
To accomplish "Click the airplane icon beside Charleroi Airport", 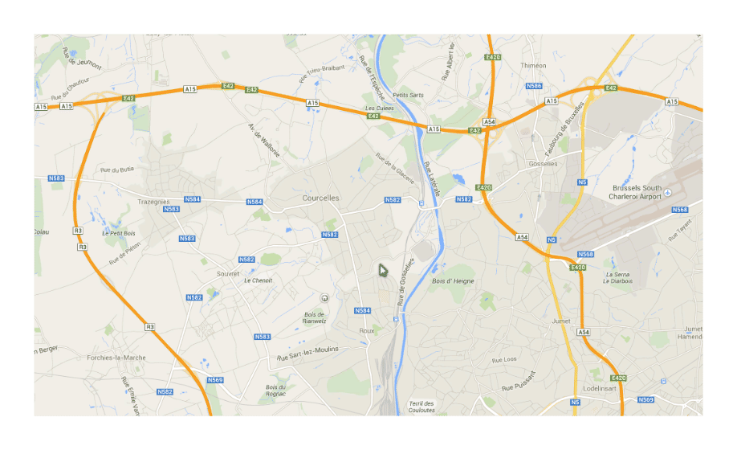I will pyautogui.click(x=668, y=193).
